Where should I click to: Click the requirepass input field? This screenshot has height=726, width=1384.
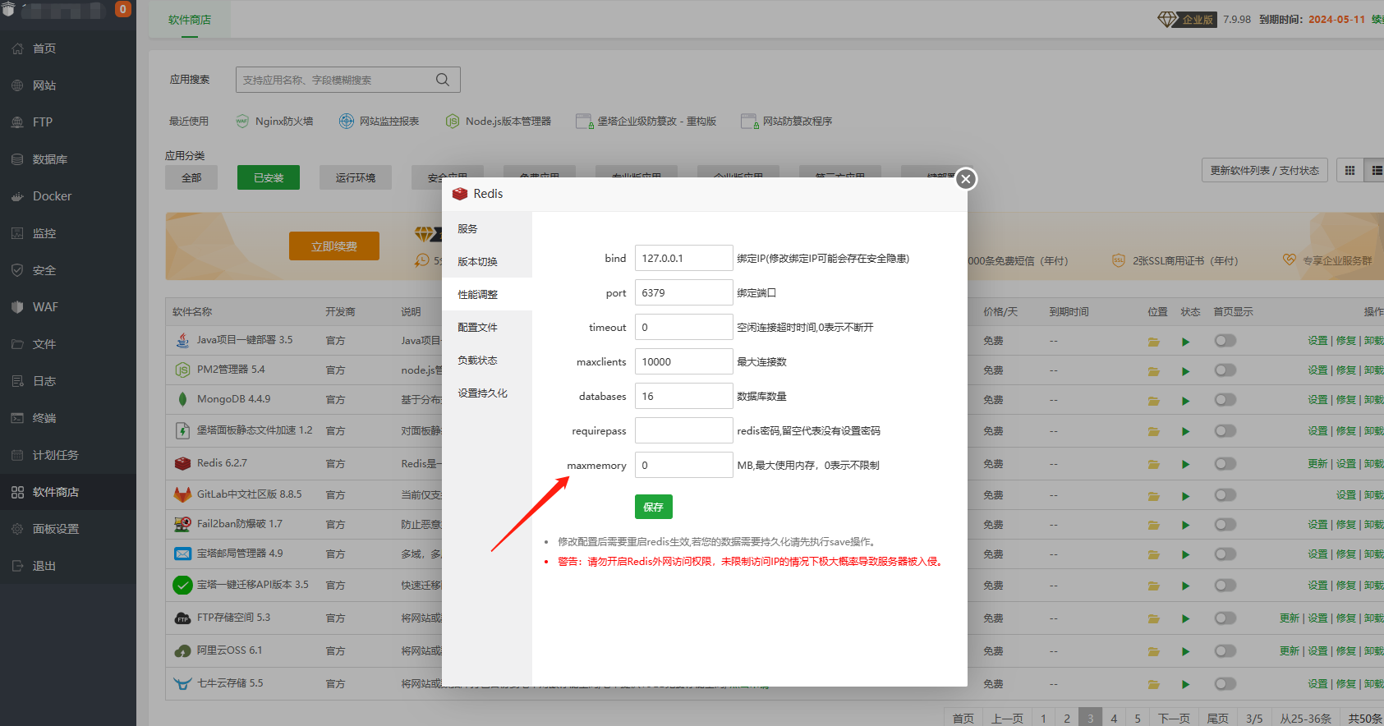684,430
